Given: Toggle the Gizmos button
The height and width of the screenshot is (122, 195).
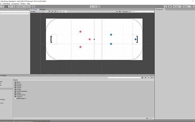Looking at the screenshot, I should tap(125, 12).
